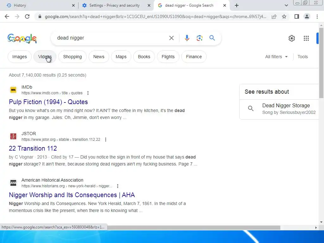Open the Google apps grid

pos(306,38)
